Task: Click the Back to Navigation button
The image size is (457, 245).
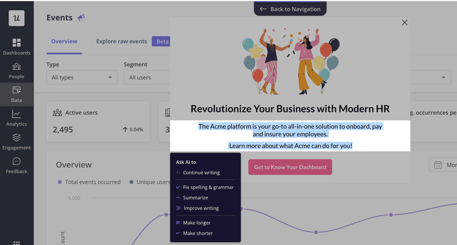Action: point(290,9)
